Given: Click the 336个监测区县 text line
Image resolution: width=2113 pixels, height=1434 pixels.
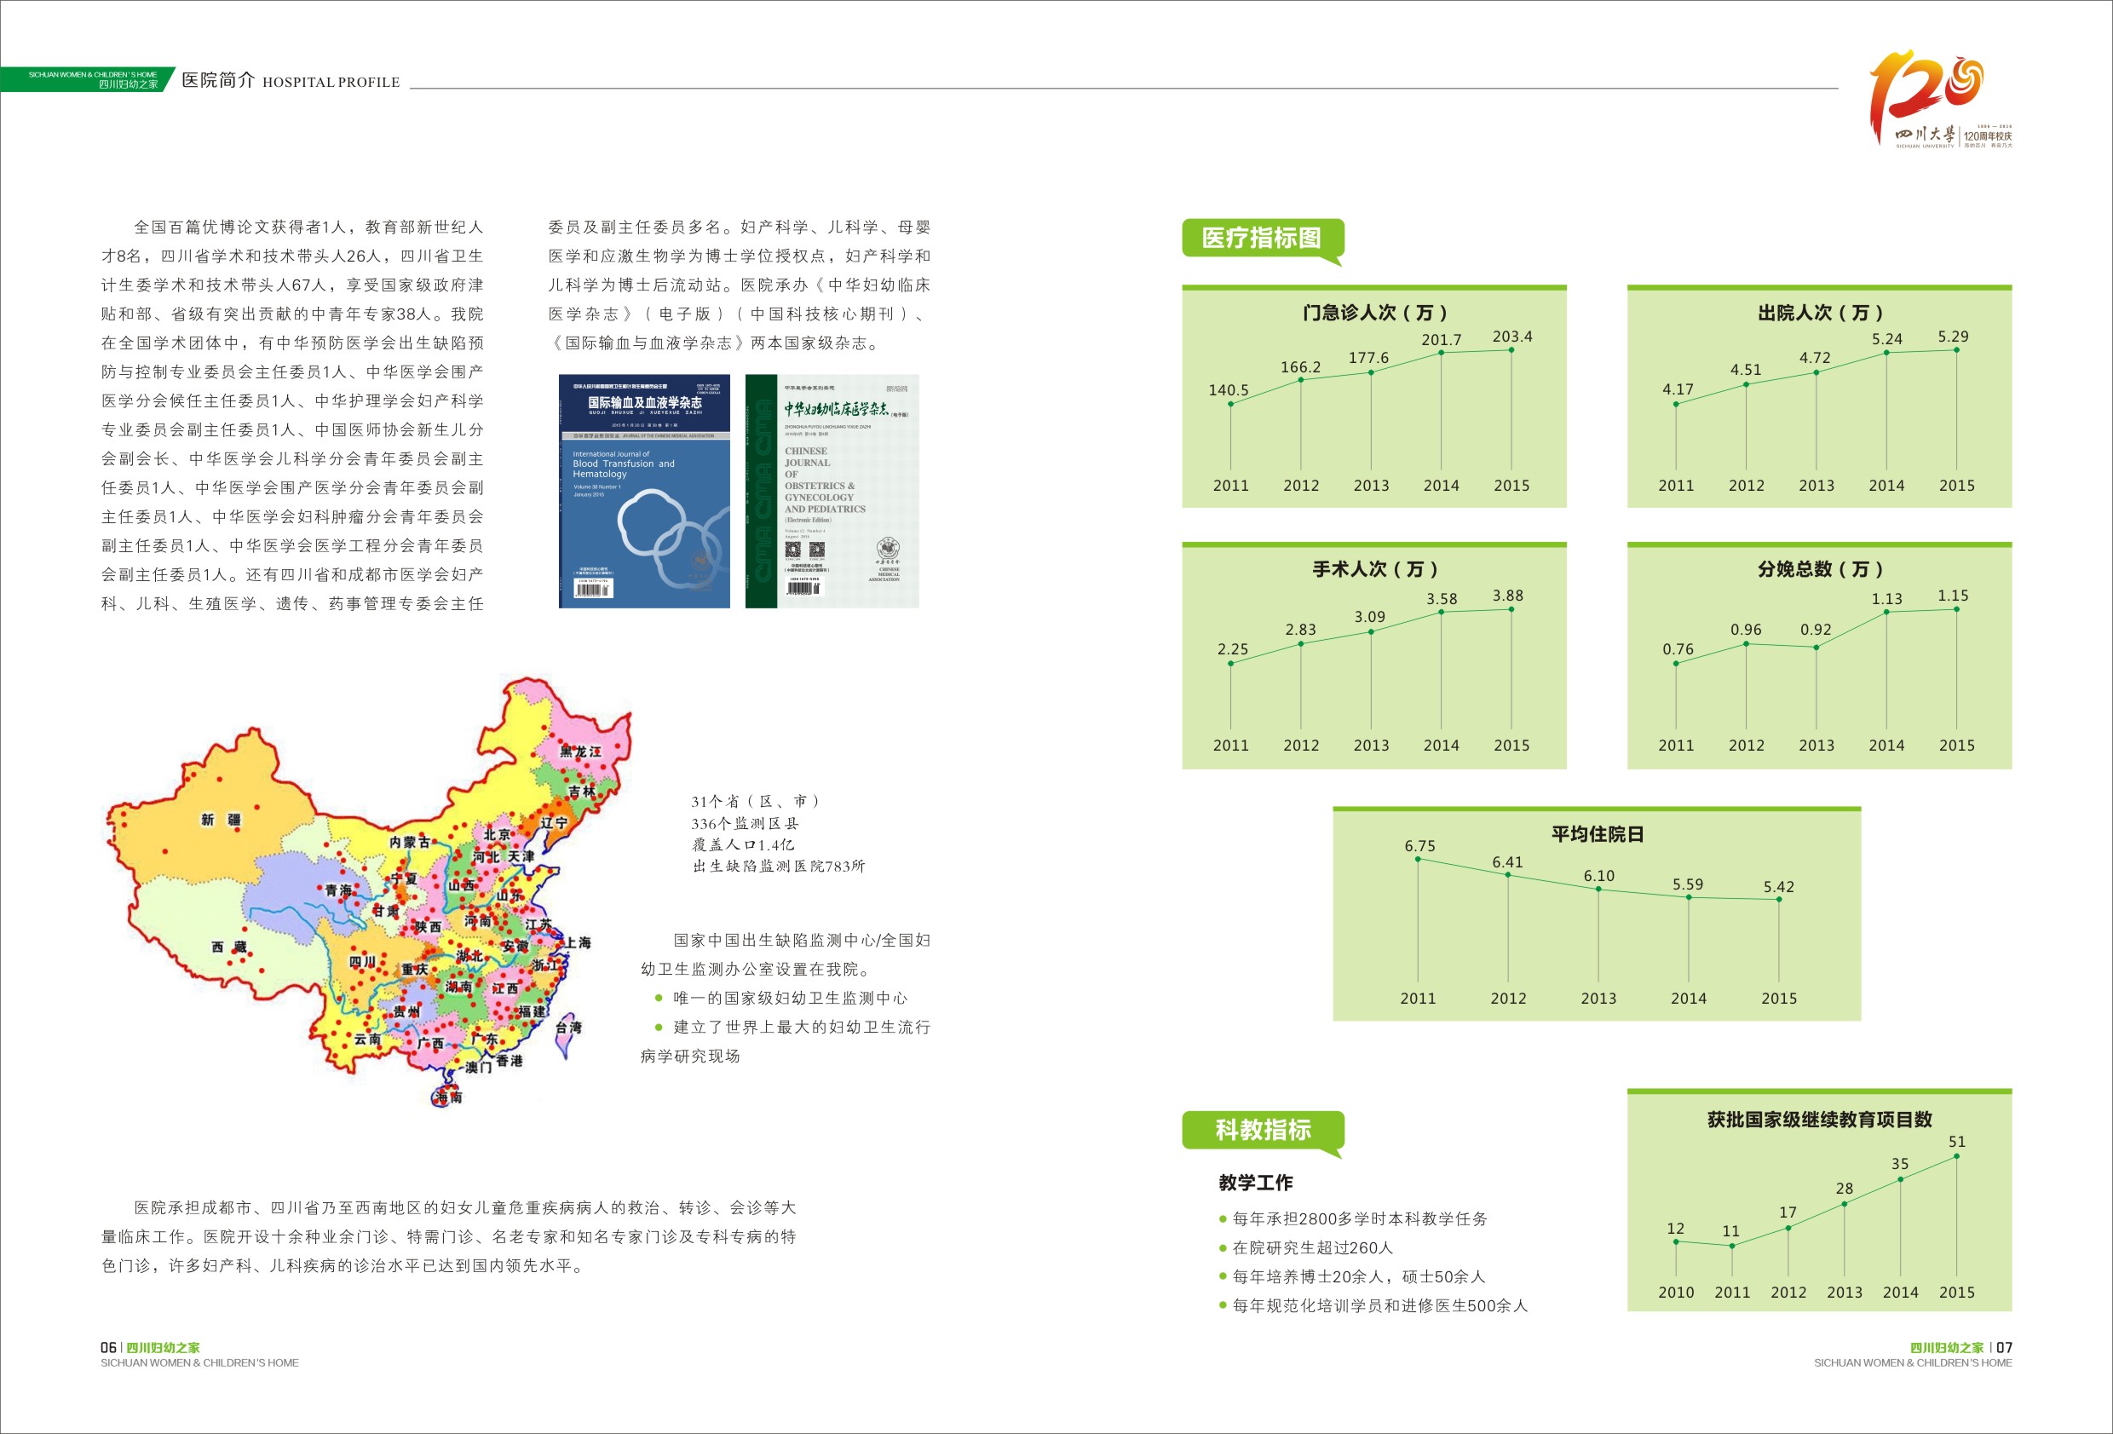Looking at the screenshot, I should point(745,823).
